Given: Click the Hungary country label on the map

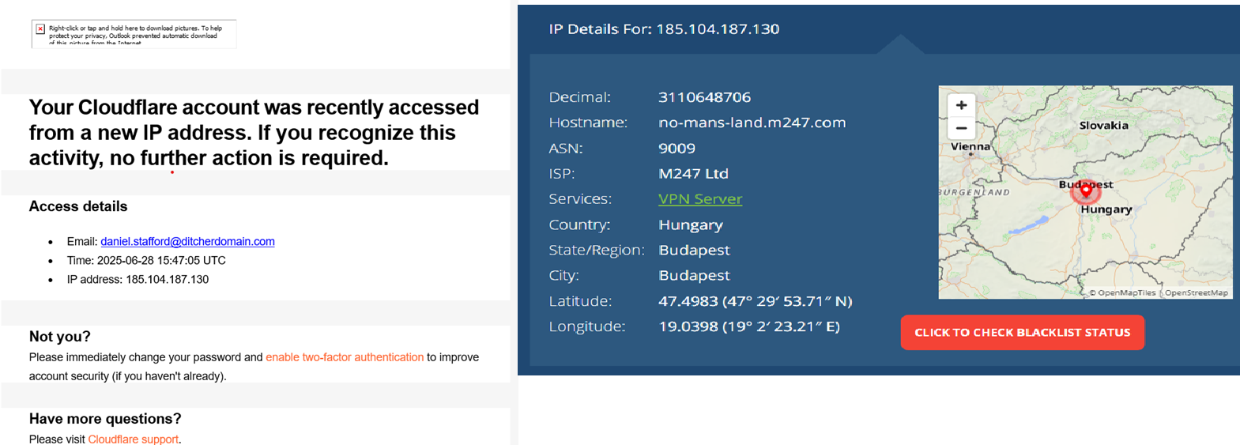Looking at the screenshot, I should [1106, 209].
